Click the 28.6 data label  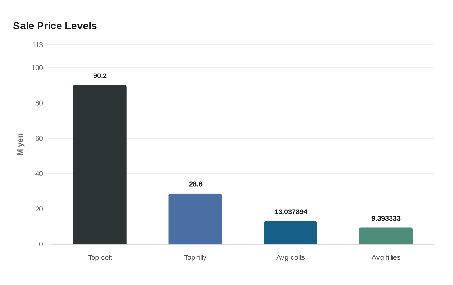click(x=196, y=184)
